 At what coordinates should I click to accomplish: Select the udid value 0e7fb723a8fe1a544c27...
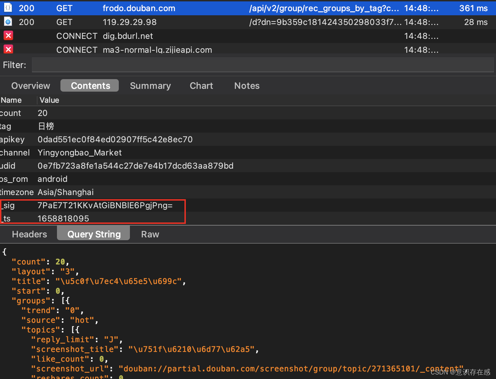click(x=135, y=166)
